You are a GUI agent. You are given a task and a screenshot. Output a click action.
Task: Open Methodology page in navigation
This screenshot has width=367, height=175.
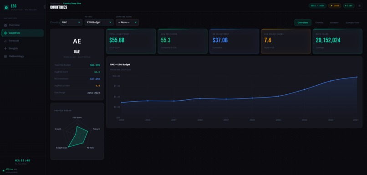click(x=22, y=57)
